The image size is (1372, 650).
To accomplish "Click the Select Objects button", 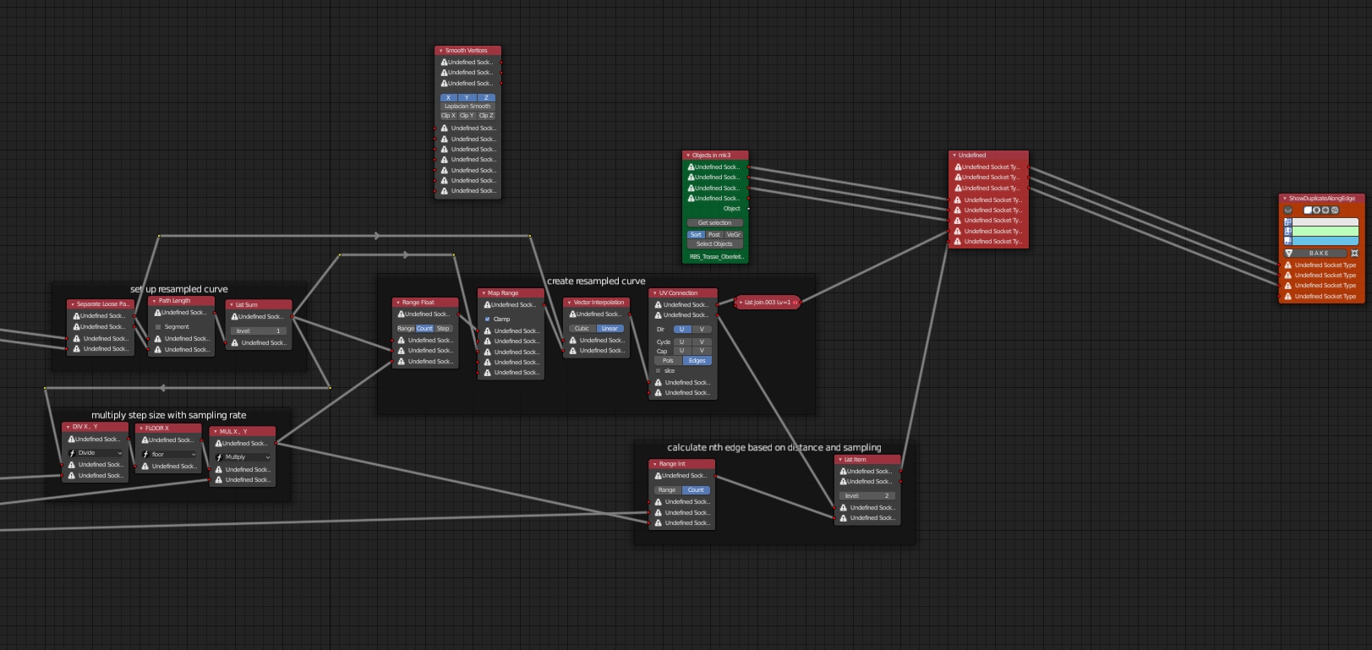I will 714,244.
